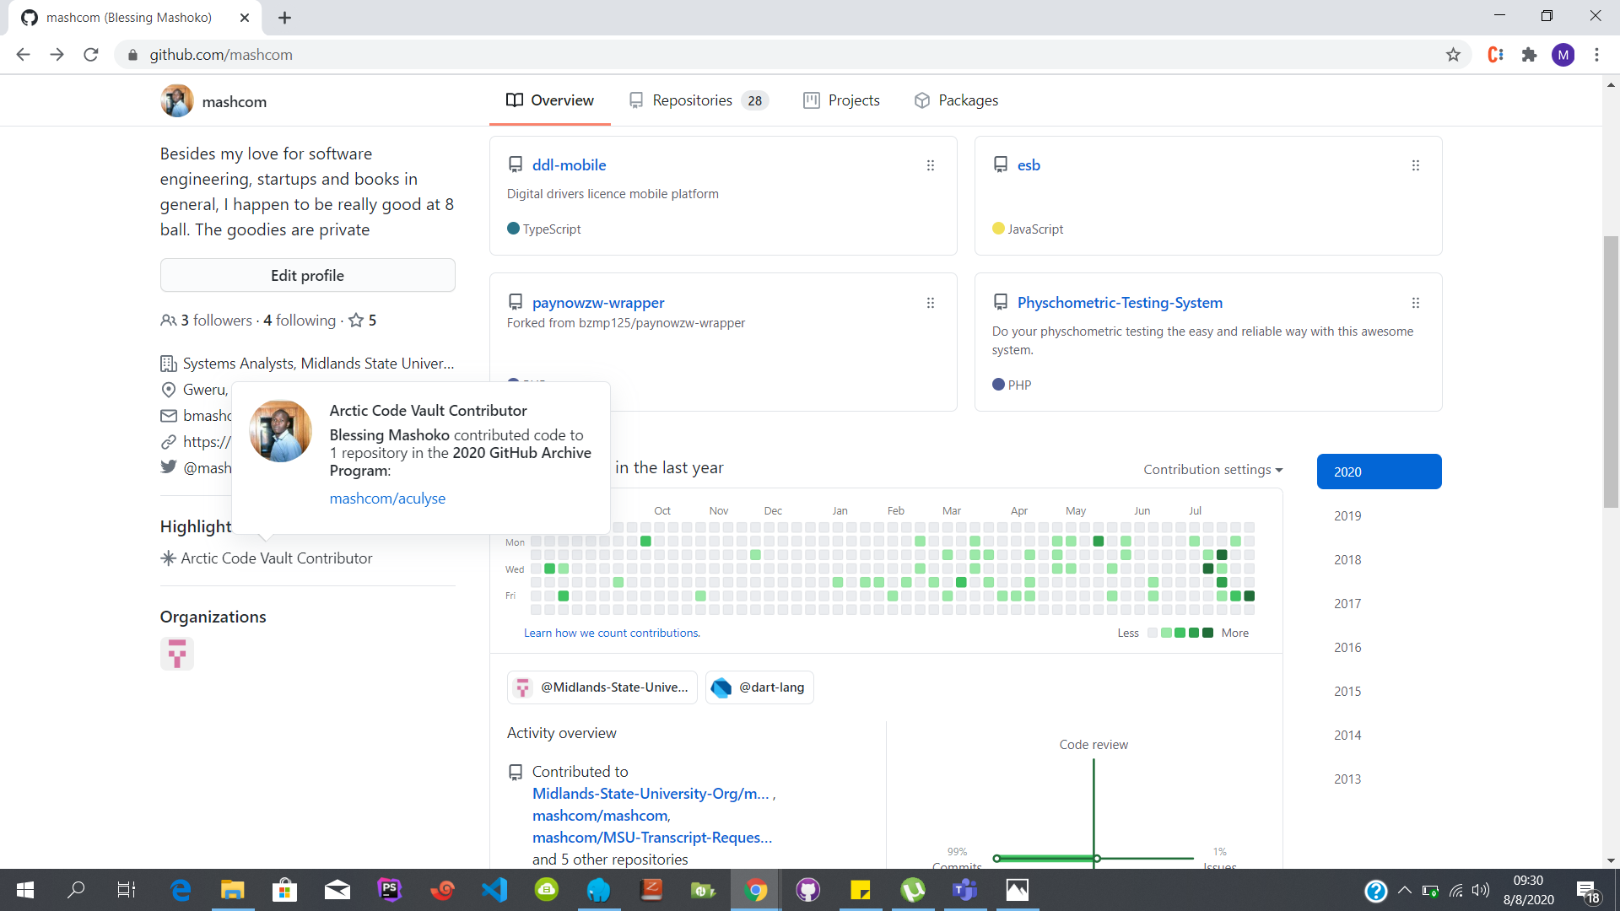Select the 2020 contribution year
This screenshot has height=911, width=1620.
1379,472
